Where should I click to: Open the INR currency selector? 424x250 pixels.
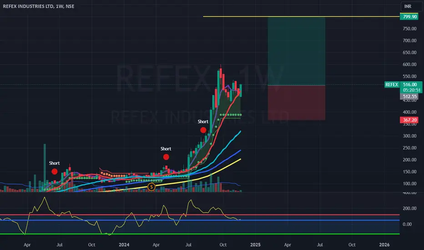click(411, 6)
